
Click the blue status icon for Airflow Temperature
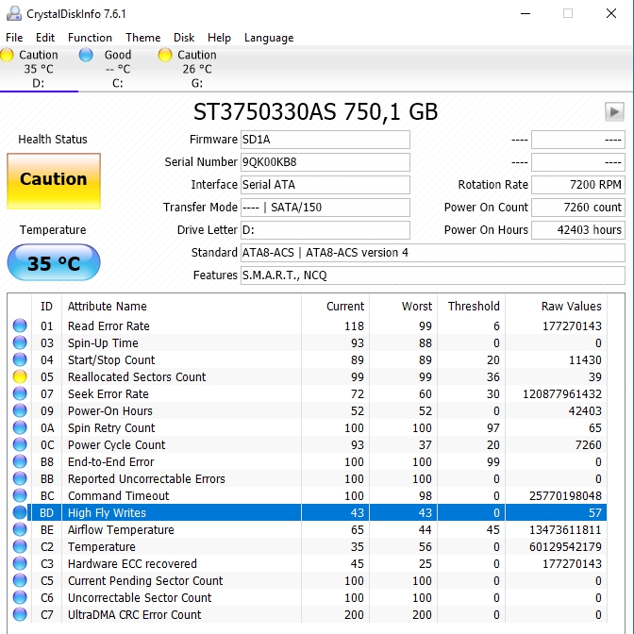tap(20, 530)
